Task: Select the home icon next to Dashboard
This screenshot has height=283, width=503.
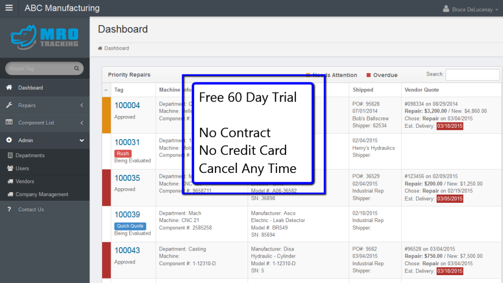Action: [x=8, y=87]
